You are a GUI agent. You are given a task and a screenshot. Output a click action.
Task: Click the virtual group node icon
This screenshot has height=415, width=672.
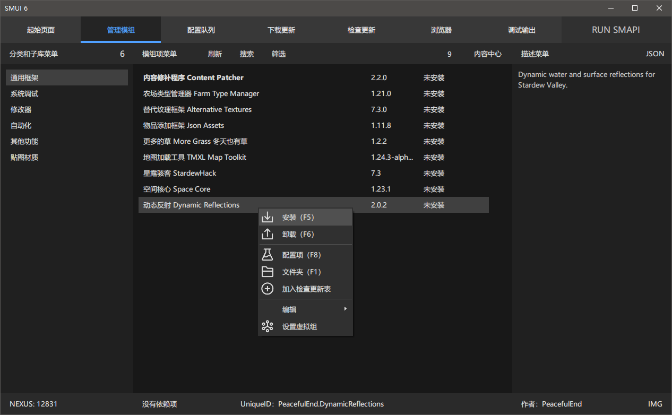(268, 326)
